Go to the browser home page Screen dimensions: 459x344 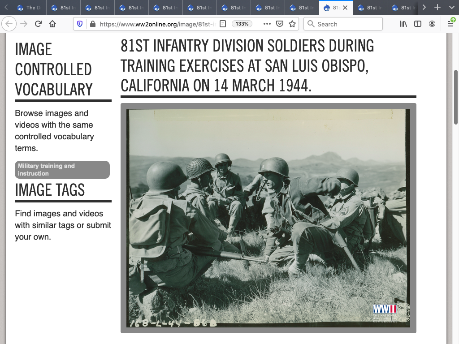click(x=52, y=24)
